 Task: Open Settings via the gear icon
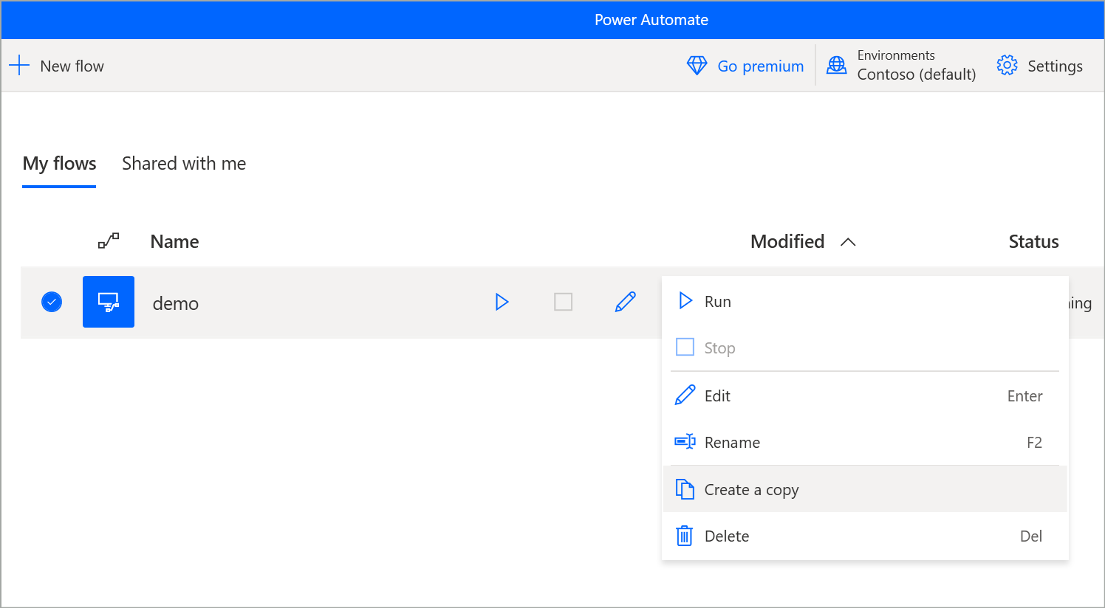[x=1007, y=66]
